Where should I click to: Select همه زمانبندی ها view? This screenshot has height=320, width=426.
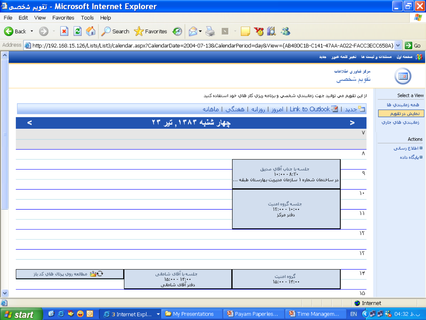[x=403, y=105]
